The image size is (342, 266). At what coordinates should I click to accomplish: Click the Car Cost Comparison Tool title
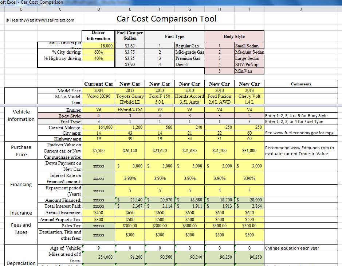click(x=166, y=19)
